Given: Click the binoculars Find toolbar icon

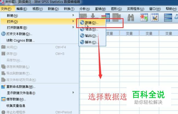Looking at the screenshot, I should tap(131, 17).
